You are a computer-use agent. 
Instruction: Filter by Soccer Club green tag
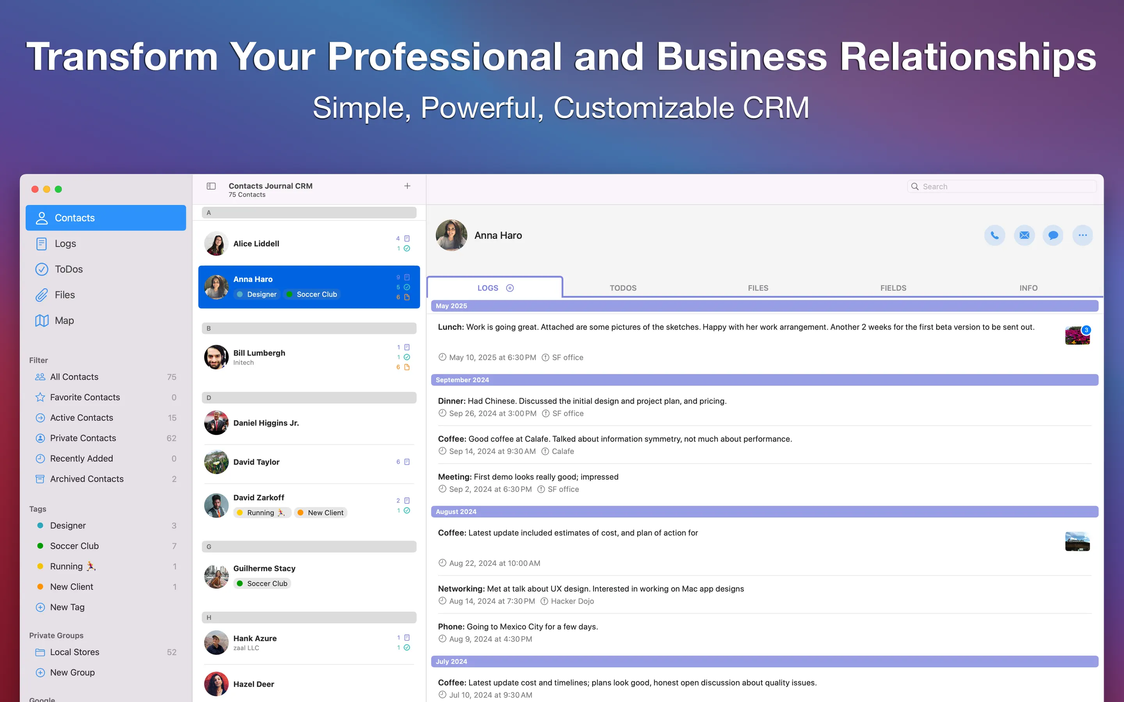(74, 546)
